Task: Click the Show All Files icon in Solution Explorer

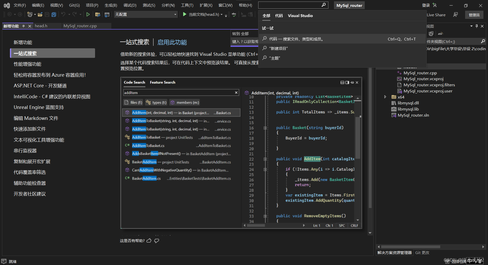Action: pyautogui.click(x=431, y=34)
